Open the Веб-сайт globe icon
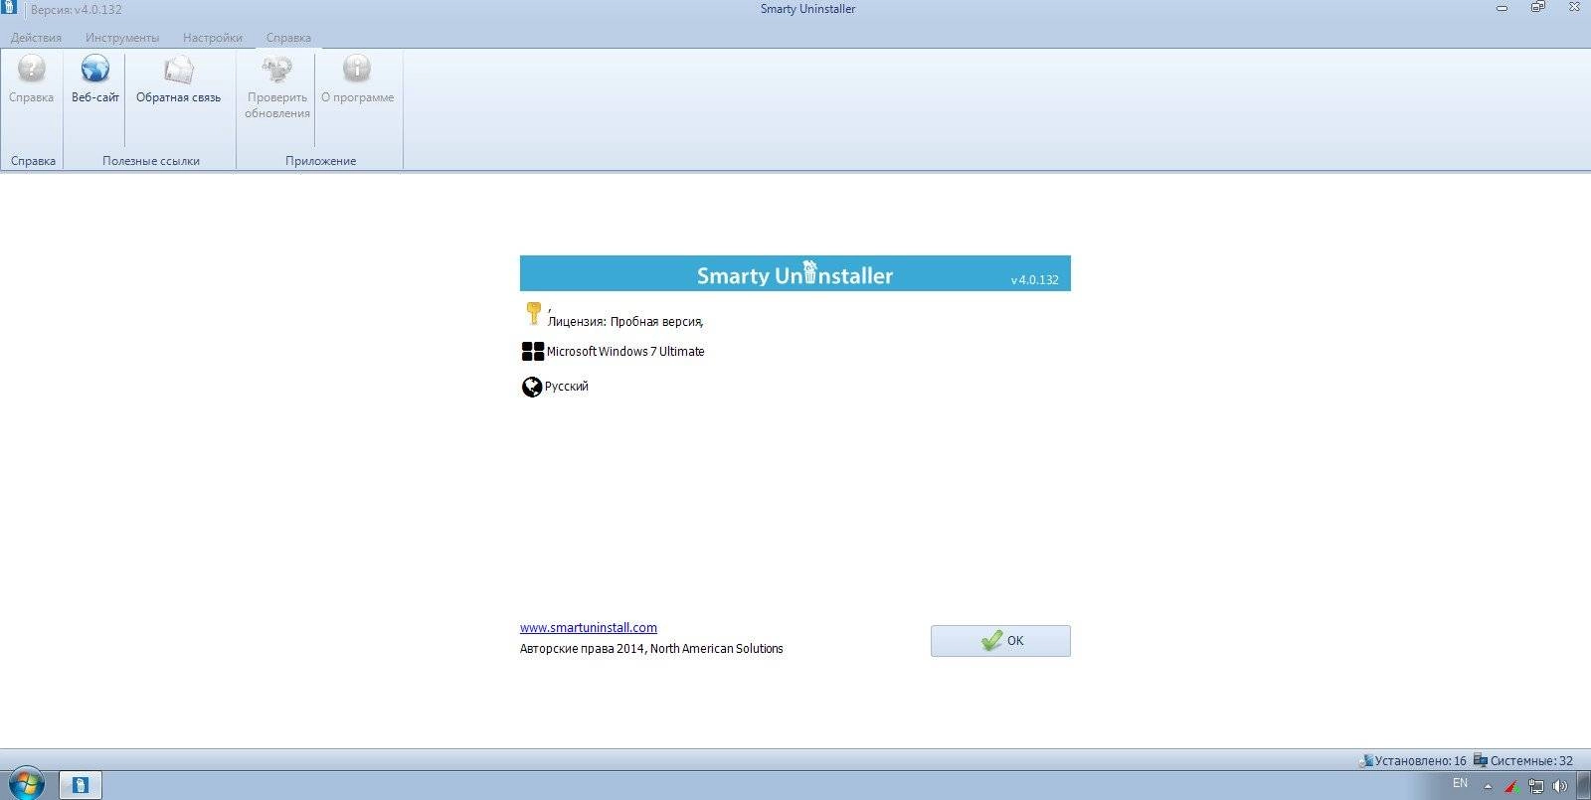1591x800 pixels. tap(94, 70)
